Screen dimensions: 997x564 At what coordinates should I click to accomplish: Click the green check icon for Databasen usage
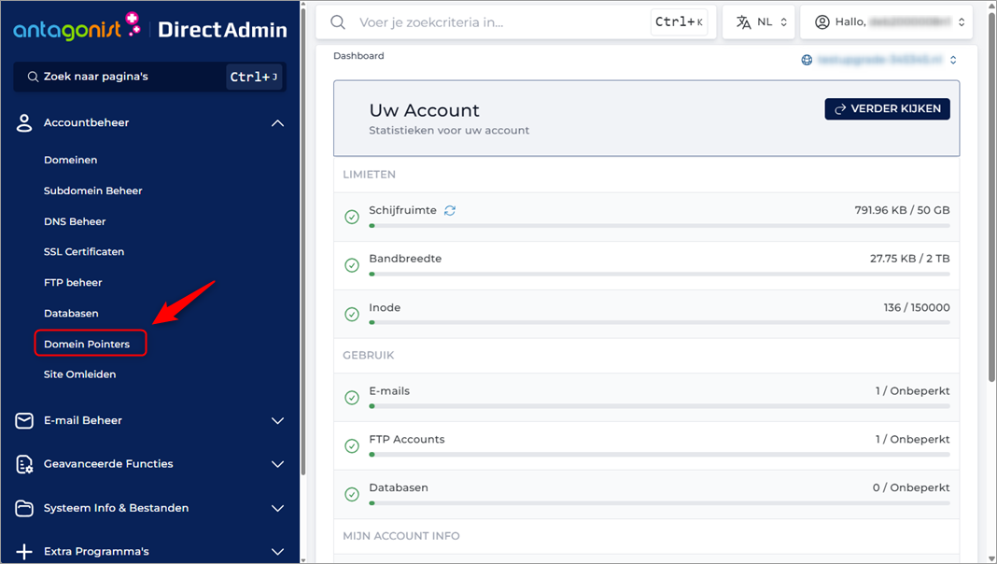tap(352, 494)
